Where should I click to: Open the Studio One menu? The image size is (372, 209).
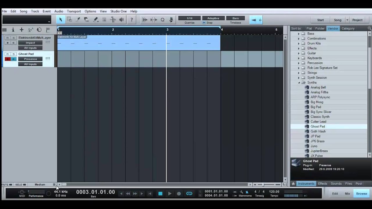(118, 11)
